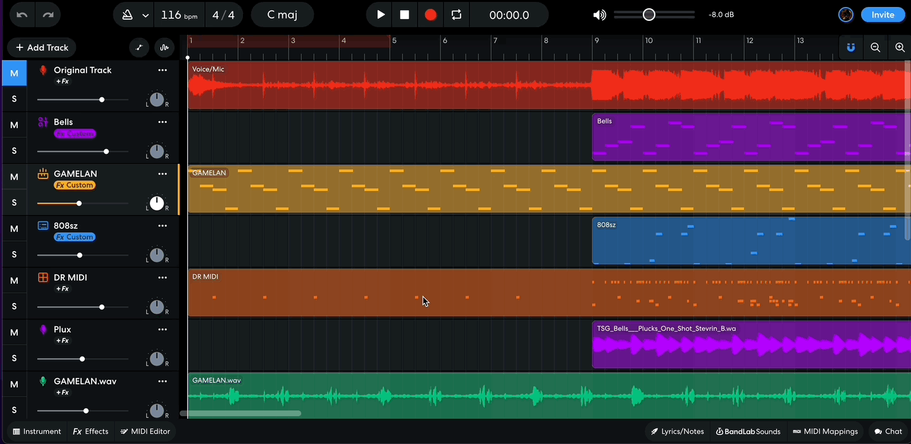
Task: Click the zoom in magnifier icon
Action: point(900,47)
